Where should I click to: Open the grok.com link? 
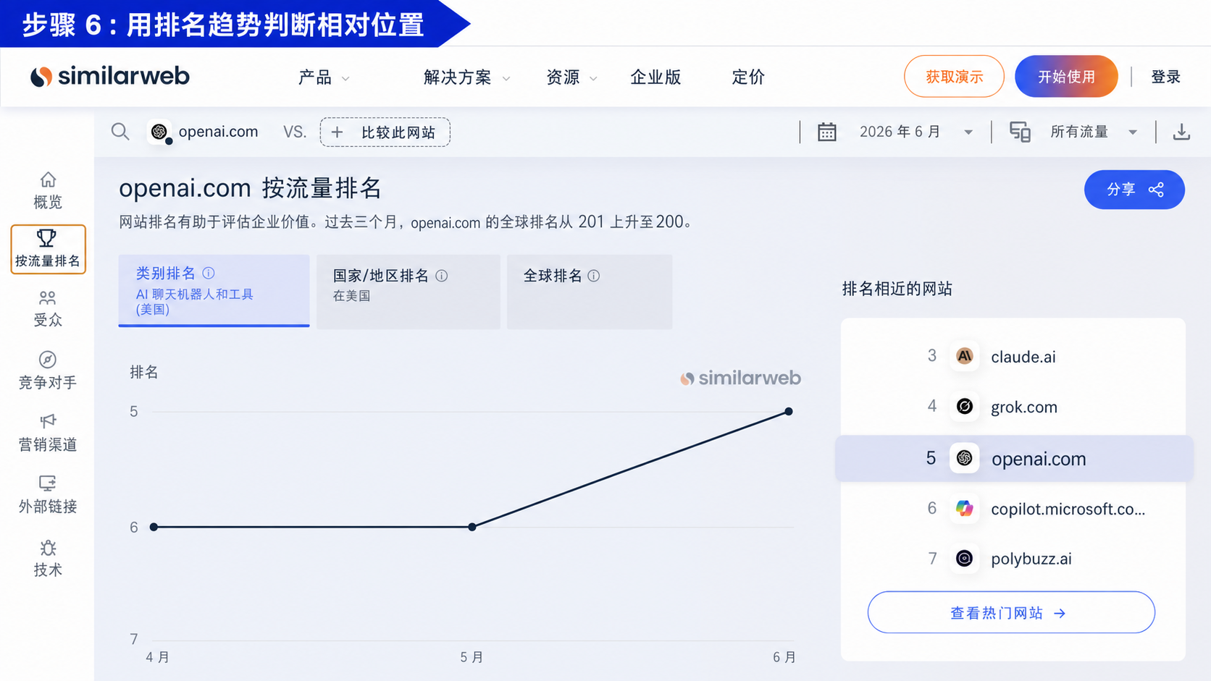coord(1024,407)
